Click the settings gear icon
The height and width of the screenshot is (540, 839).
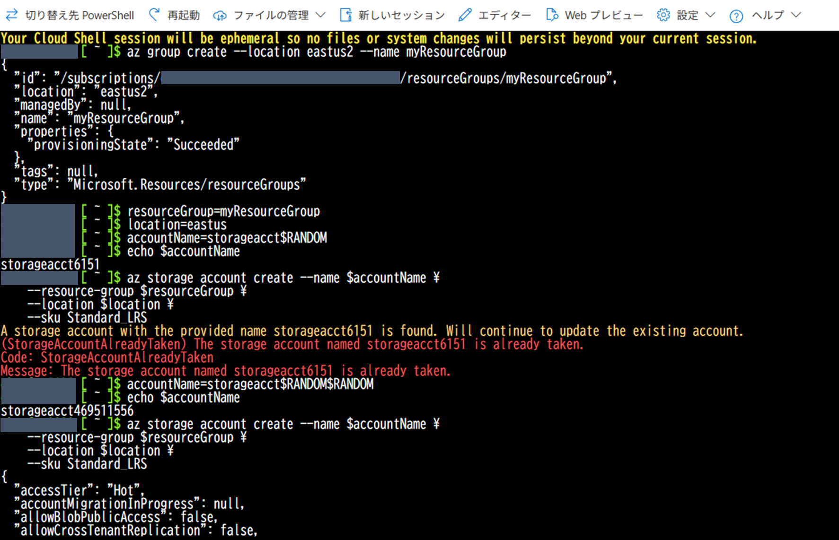[663, 15]
